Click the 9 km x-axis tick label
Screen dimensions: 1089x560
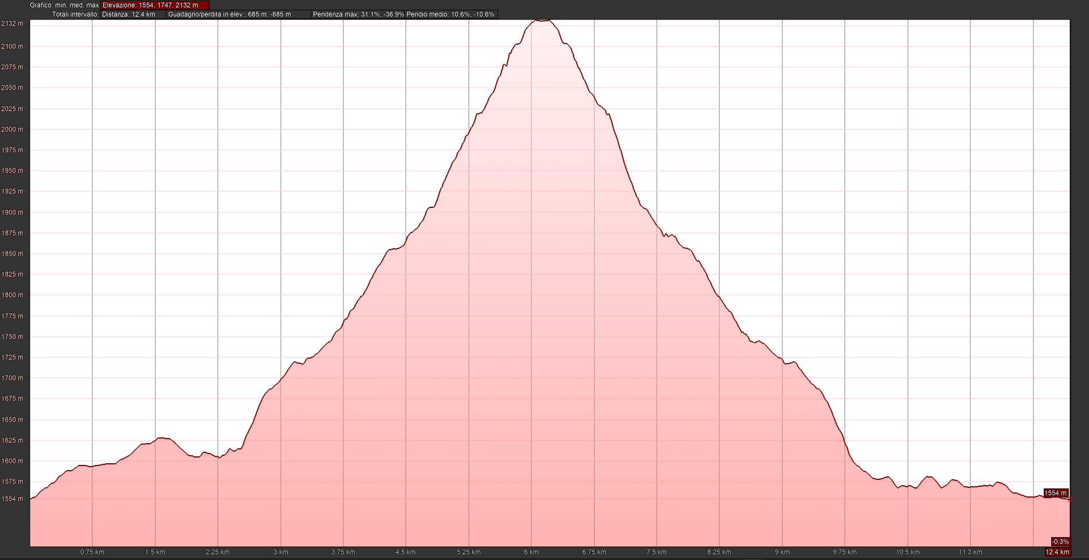(782, 552)
